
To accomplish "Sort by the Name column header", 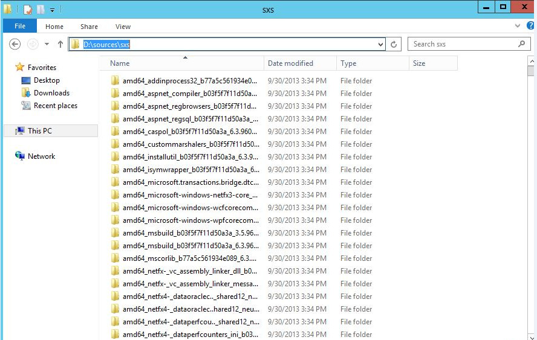I will coord(181,63).
